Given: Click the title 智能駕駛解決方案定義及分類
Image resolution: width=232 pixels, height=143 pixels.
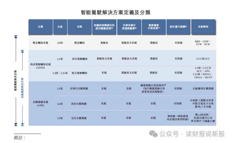Looking at the screenshot, I should [x=116, y=12].
